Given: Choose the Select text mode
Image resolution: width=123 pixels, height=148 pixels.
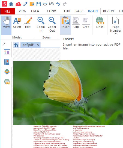Looking at the screenshot, I should click(17, 23).
